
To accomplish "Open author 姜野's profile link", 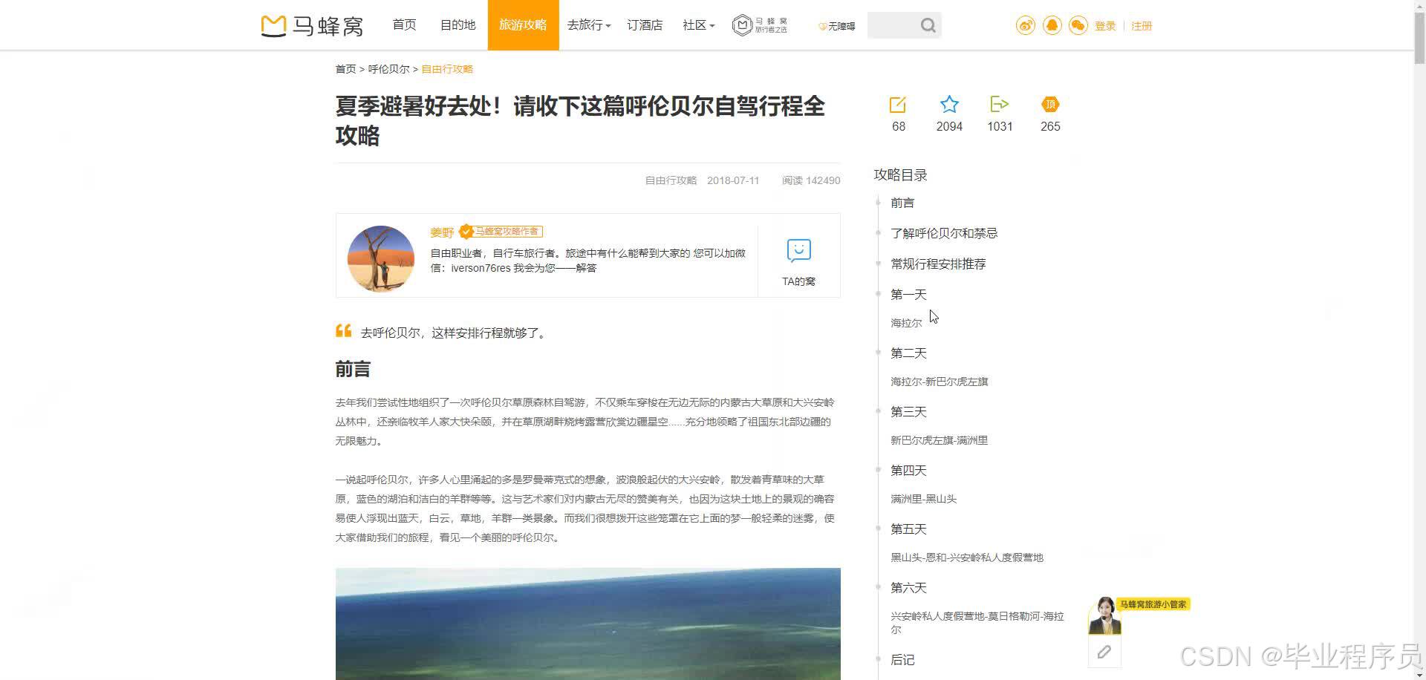I will click(441, 232).
